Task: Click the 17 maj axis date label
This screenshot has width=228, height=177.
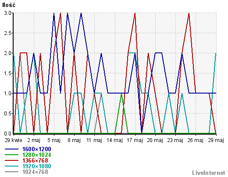Action: pos(135,140)
